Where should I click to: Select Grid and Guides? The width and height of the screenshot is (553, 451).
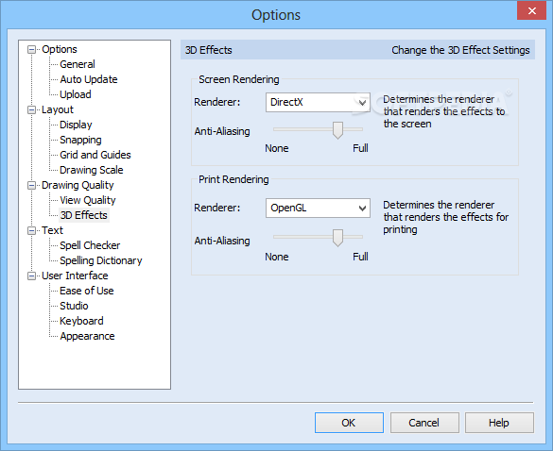point(95,155)
